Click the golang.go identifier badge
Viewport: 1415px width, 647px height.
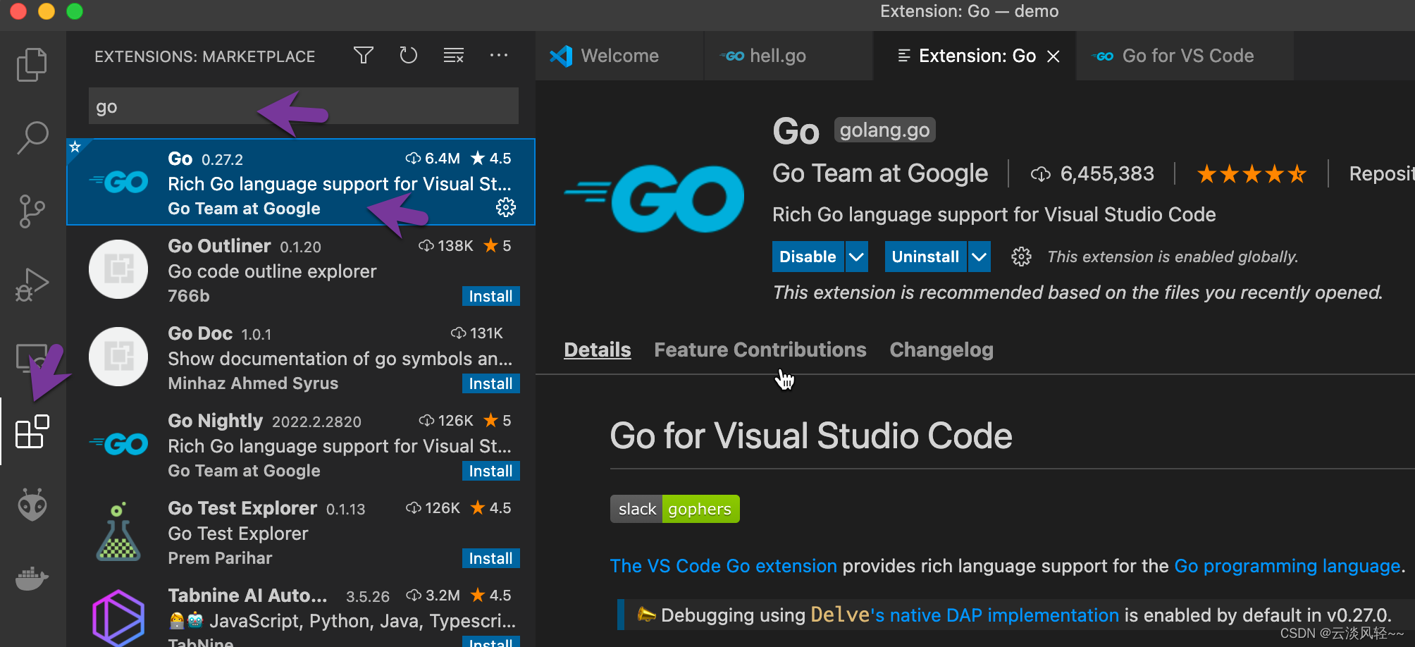click(885, 130)
